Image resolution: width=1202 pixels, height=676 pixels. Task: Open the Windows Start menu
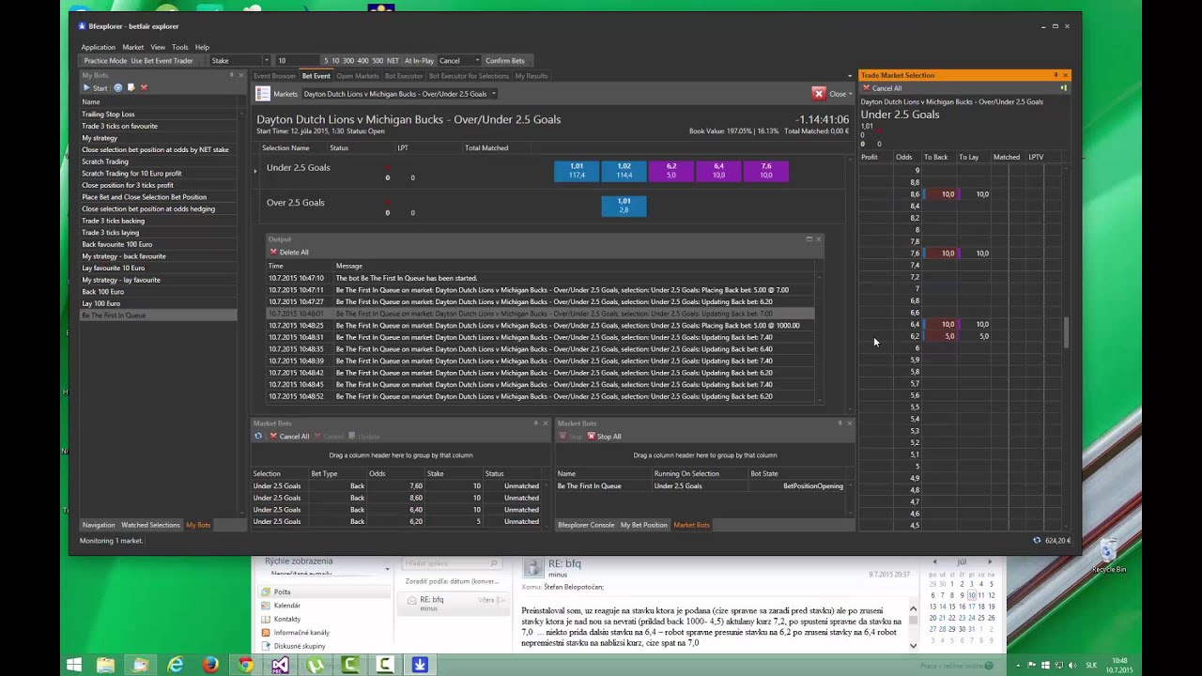point(73,665)
